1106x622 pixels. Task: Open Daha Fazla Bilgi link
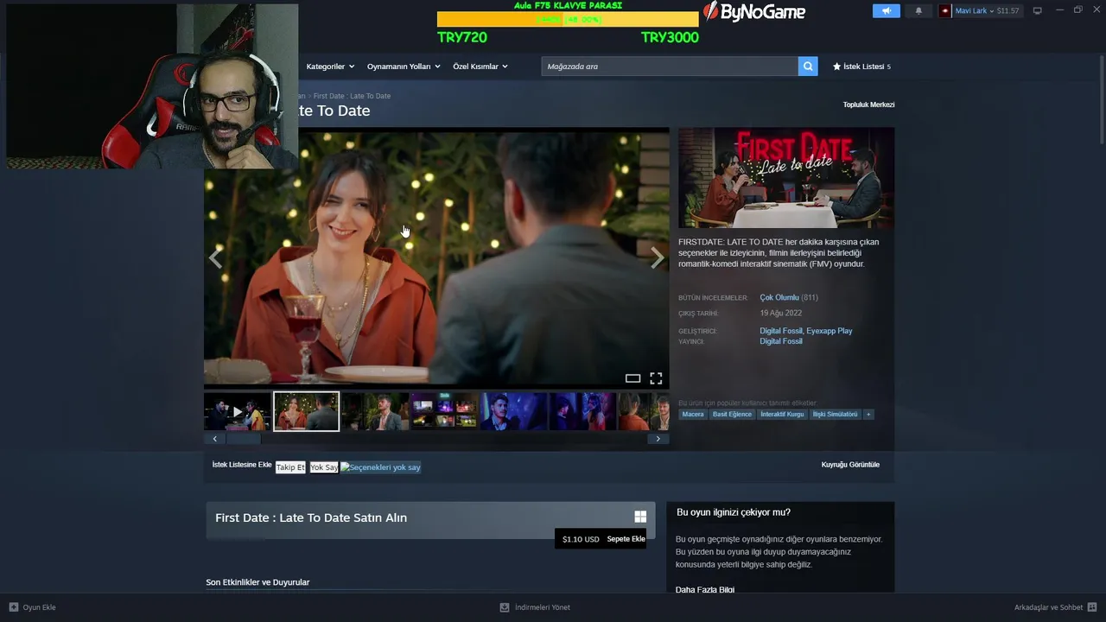[x=705, y=590]
